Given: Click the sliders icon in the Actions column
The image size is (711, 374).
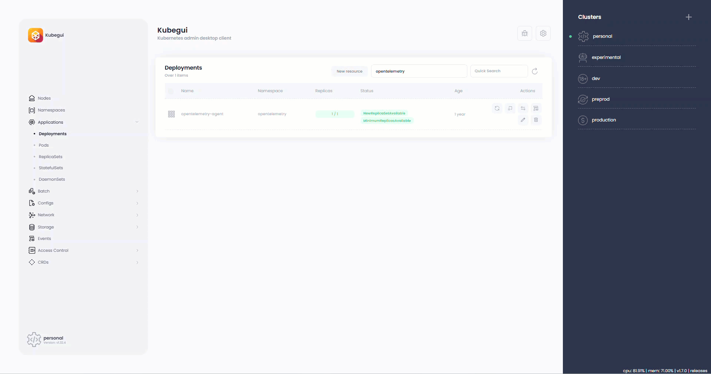Looking at the screenshot, I should [523, 108].
